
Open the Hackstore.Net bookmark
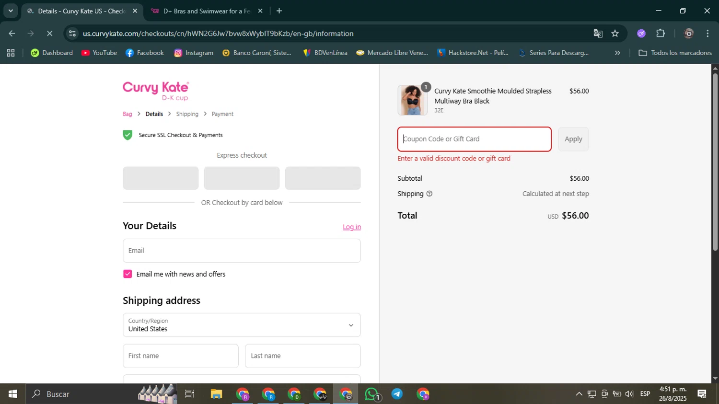[x=473, y=53]
